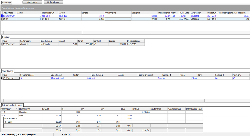Click the Lengte column header
This screenshot has width=250, height=136.
[x=93, y=13]
